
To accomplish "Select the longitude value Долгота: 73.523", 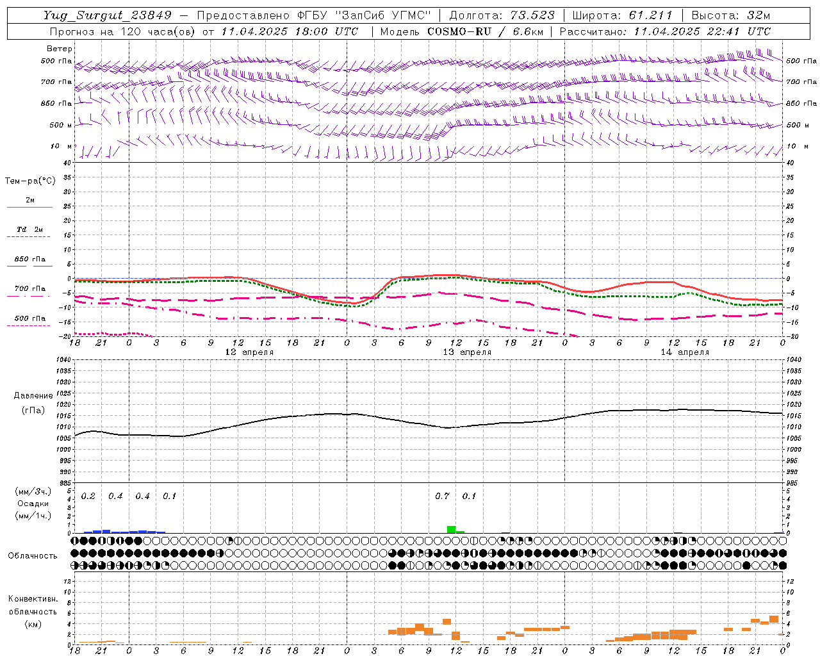I will 502,15.
